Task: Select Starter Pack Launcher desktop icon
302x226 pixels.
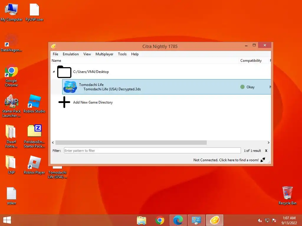Action: coord(12,106)
